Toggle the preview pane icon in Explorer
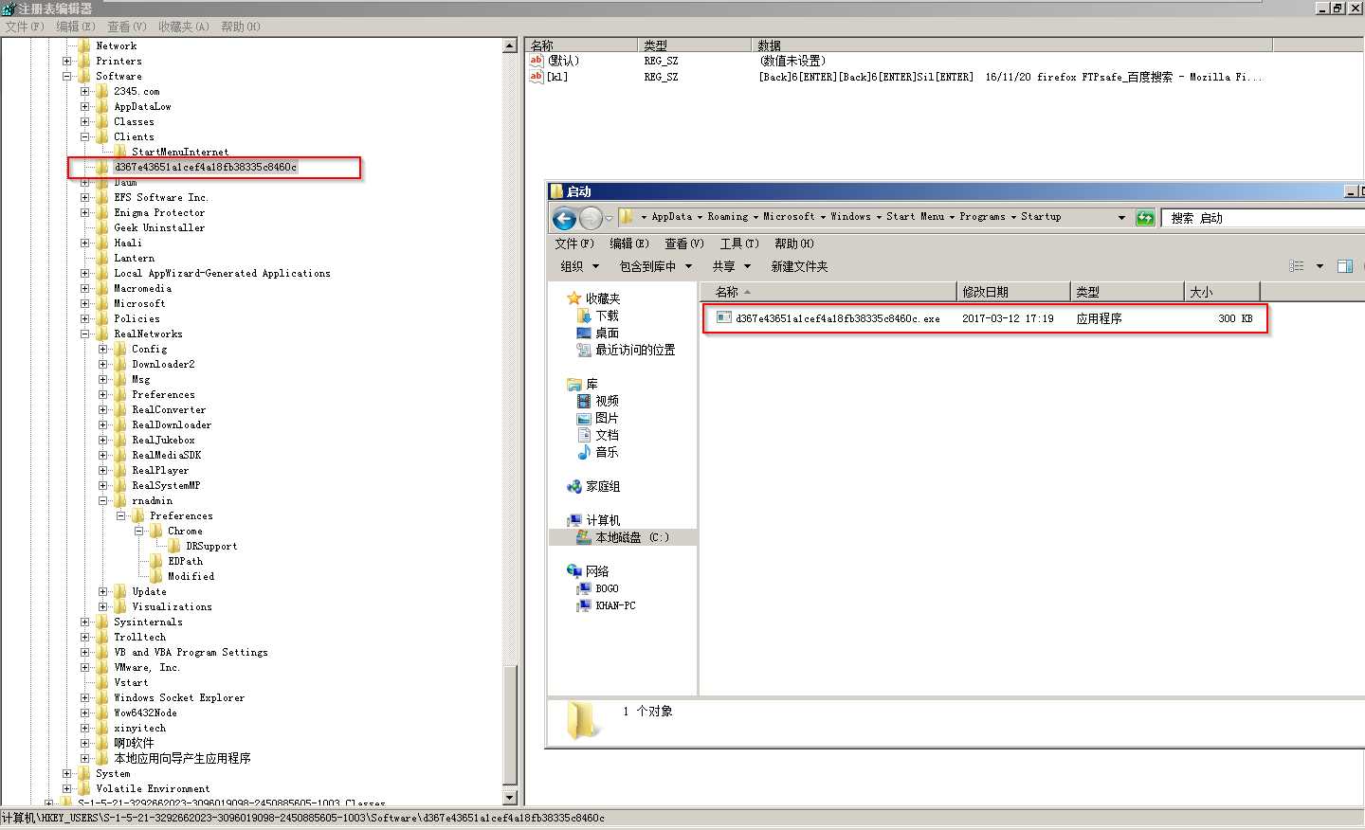This screenshot has width=1365, height=830. click(x=1344, y=266)
